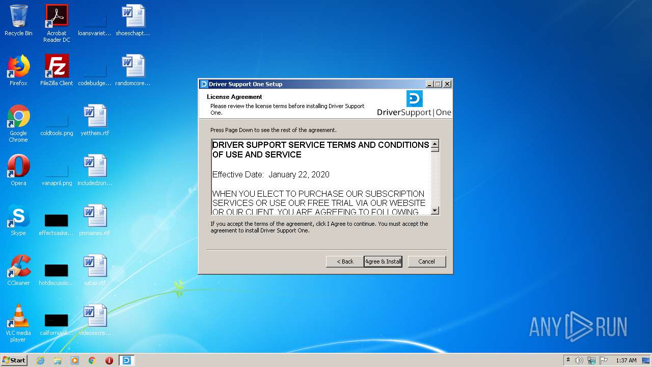Minimize the Driver Support One Setup window
This screenshot has height=367, width=652.
point(429,84)
